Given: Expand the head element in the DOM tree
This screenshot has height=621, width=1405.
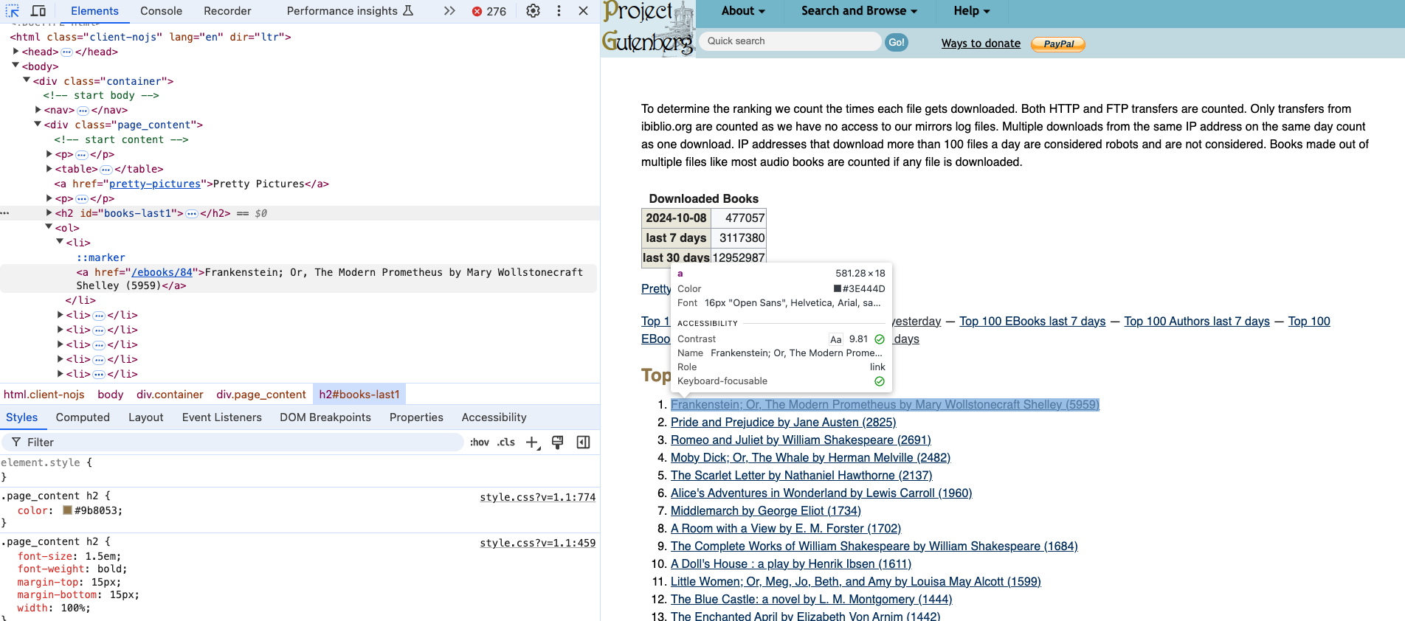Looking at the screenshot, I should point(15,52).
